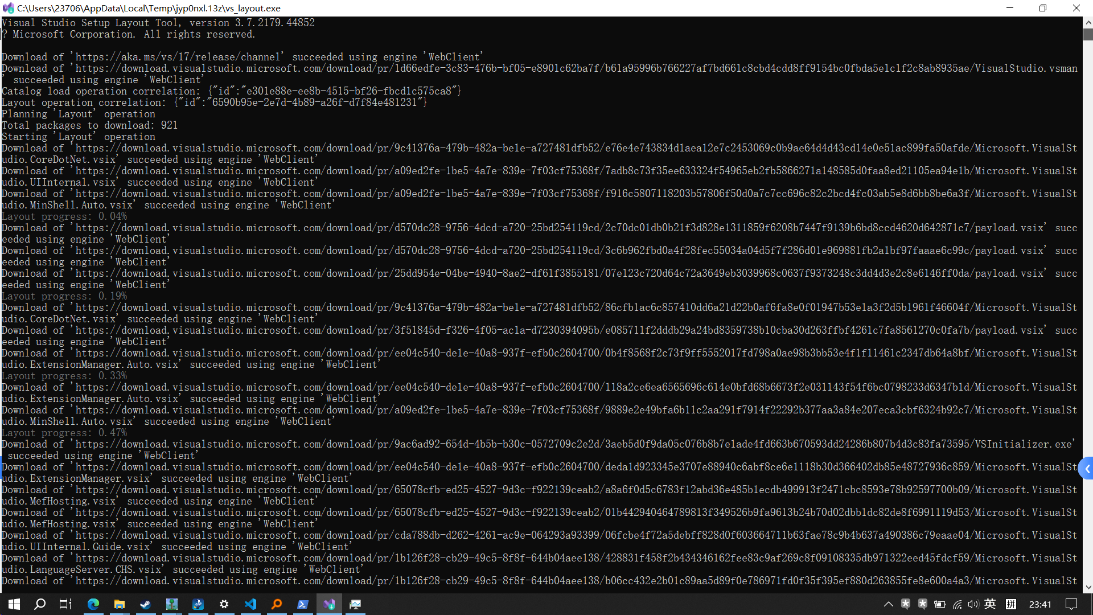Image resolution: width=1093 pixels, height=615 pixels.
Task: Click the Visual Studio Installer taskbar icon
Action: tap(329, 604)
